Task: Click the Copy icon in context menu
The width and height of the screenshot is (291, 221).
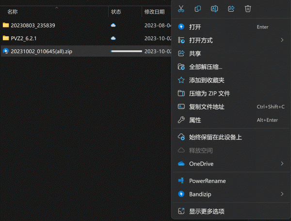Action: 198,9
